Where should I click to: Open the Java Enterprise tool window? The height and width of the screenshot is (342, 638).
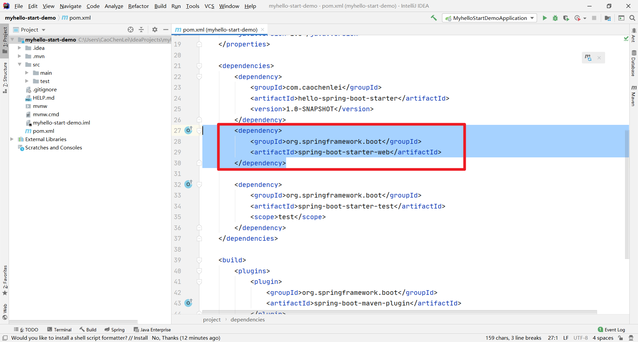(152, 329)
